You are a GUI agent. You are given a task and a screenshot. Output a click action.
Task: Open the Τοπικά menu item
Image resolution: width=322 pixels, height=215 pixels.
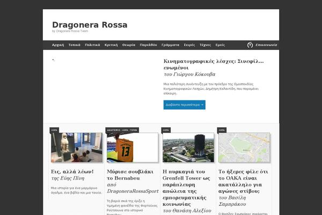[x=75, y=45]
